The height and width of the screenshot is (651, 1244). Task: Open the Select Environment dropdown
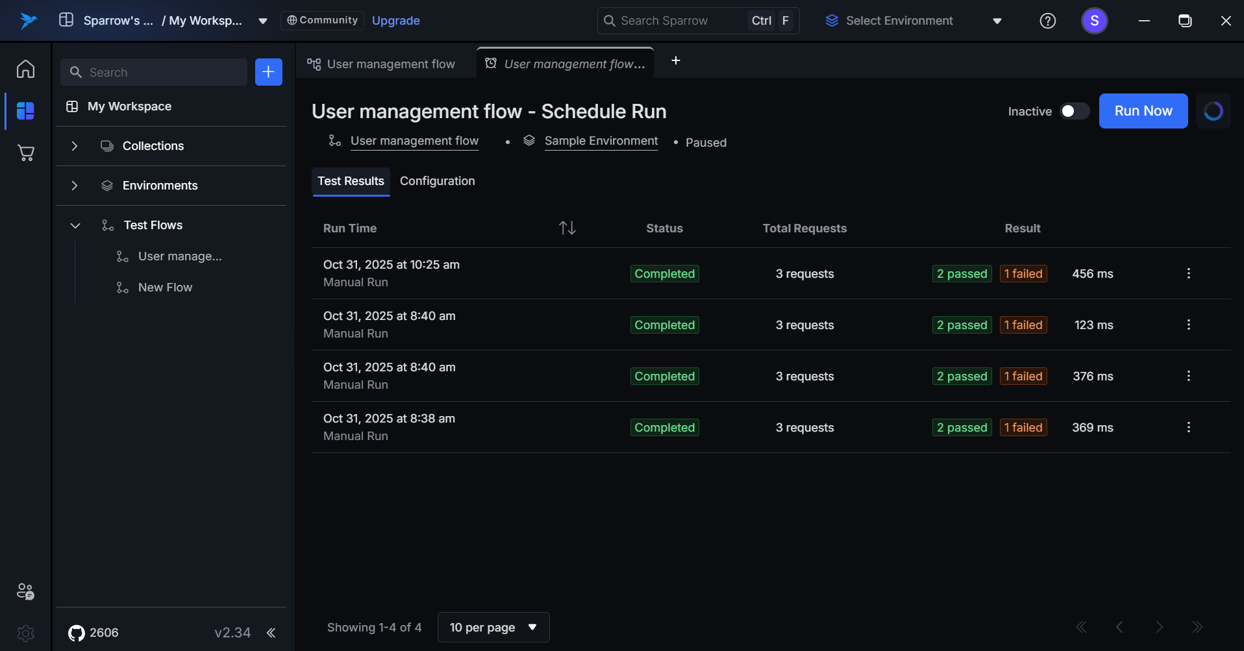click(913, 21)
